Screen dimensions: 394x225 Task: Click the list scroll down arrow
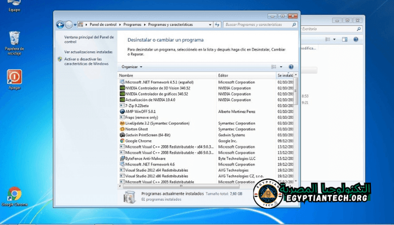[x=296, y=181]
